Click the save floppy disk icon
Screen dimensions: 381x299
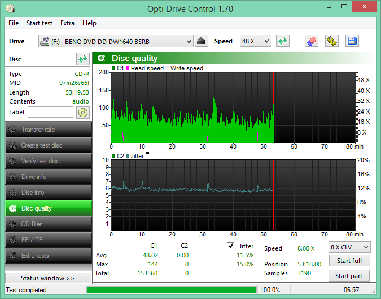(351, 41)
